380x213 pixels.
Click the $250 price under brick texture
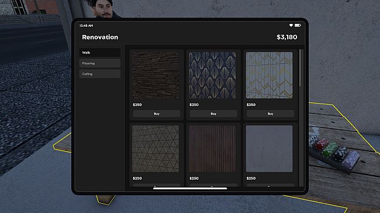point(137,105)
